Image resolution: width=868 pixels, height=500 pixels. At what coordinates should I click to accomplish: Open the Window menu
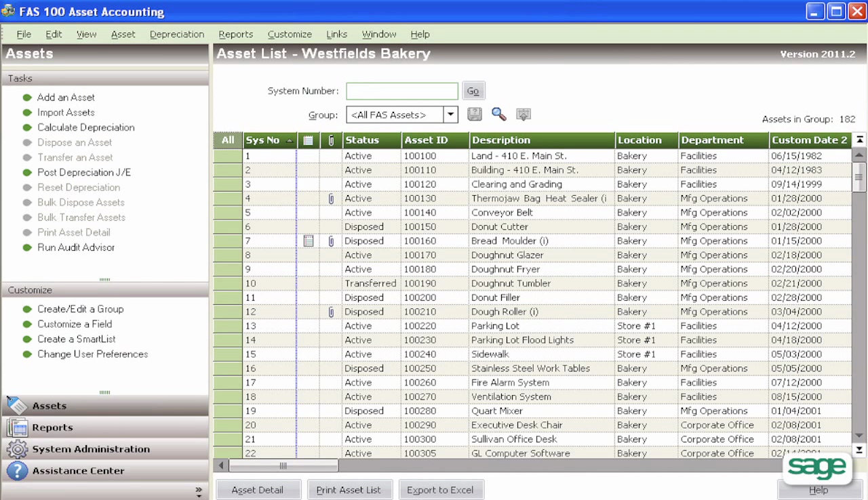[x=379, y=34]
